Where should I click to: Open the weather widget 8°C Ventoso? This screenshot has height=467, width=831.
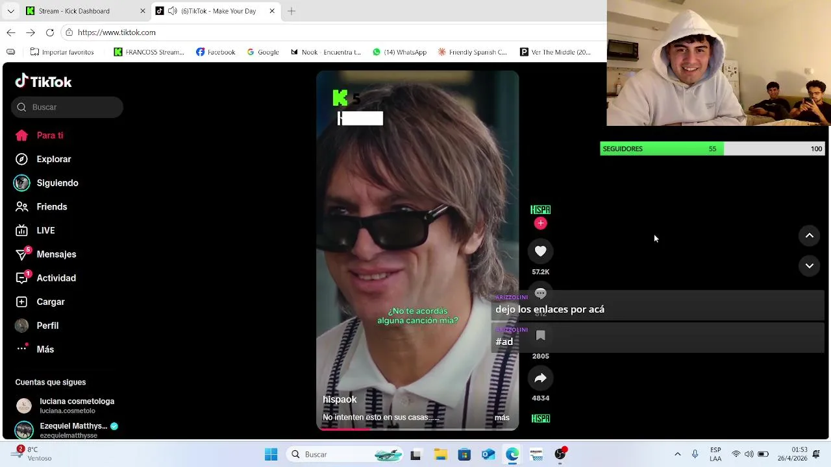click(x=32, y=454)
